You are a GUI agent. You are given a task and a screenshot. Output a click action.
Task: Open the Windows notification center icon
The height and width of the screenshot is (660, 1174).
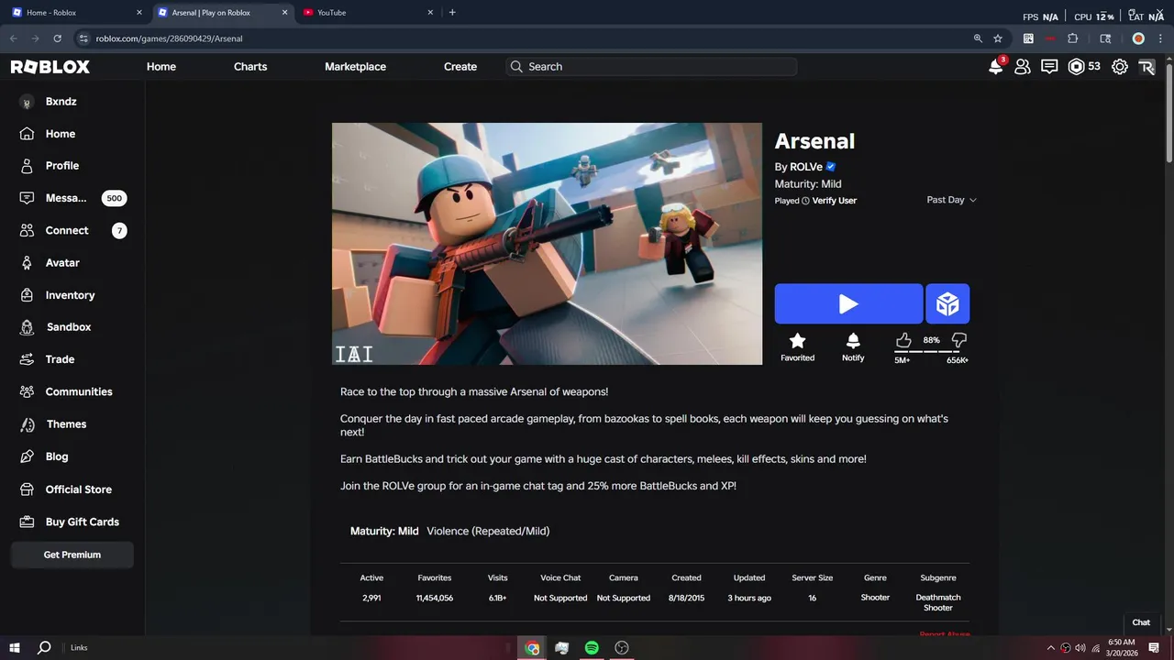(1155, 648)
